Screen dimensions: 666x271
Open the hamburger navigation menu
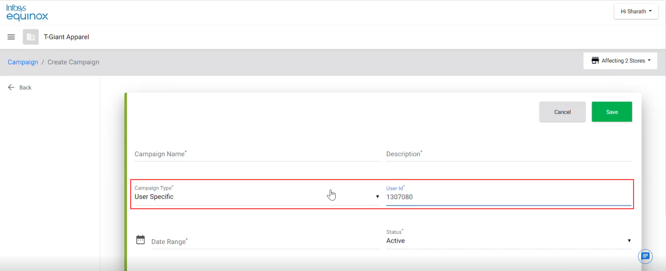11,37
